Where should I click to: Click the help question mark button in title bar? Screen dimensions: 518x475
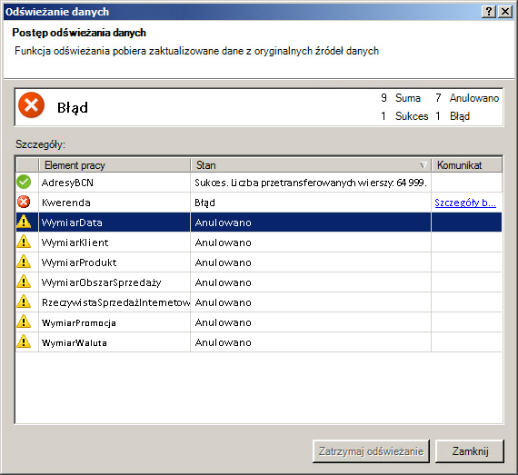tap(489, 12)
